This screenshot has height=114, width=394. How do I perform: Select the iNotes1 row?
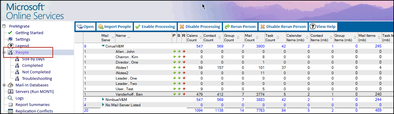(238, 67)
